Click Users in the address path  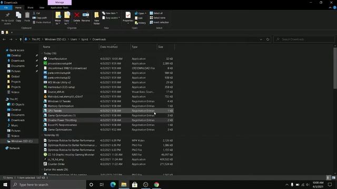click(x=74, y=39)
